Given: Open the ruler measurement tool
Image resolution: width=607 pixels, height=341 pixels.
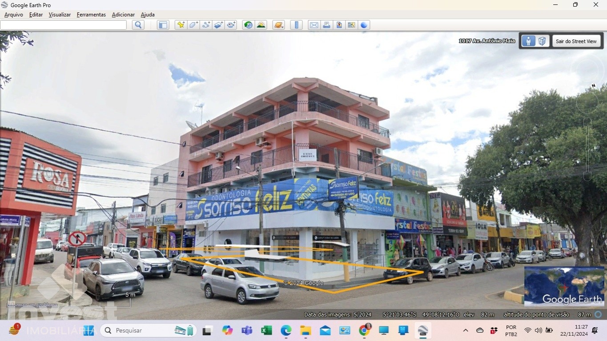Looking at the screenshot, I should 296,25.
